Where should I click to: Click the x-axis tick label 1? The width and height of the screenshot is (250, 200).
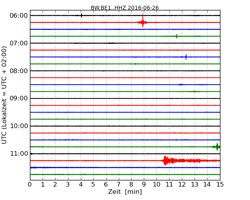(43, 185)
